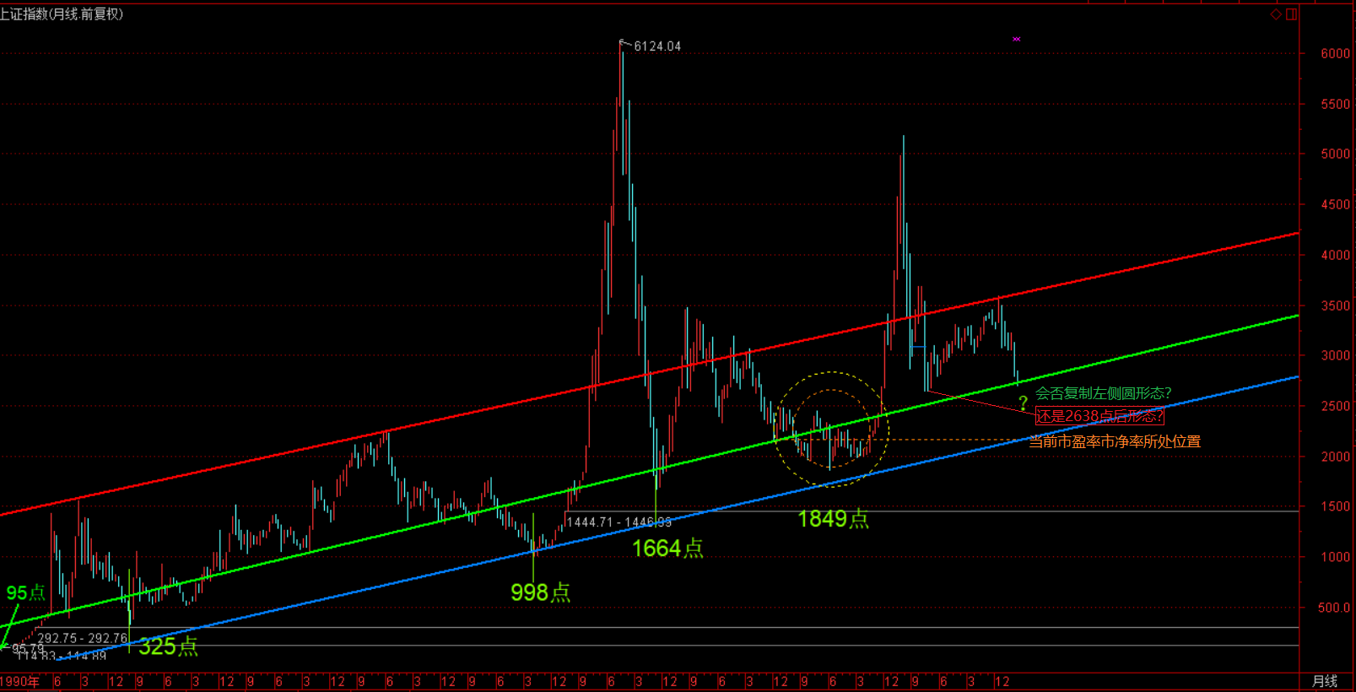Image resolution: width=1356 pixels, height=692 pixels.
Task: Click the 2000 price axis label
Action: (1336, 457)
